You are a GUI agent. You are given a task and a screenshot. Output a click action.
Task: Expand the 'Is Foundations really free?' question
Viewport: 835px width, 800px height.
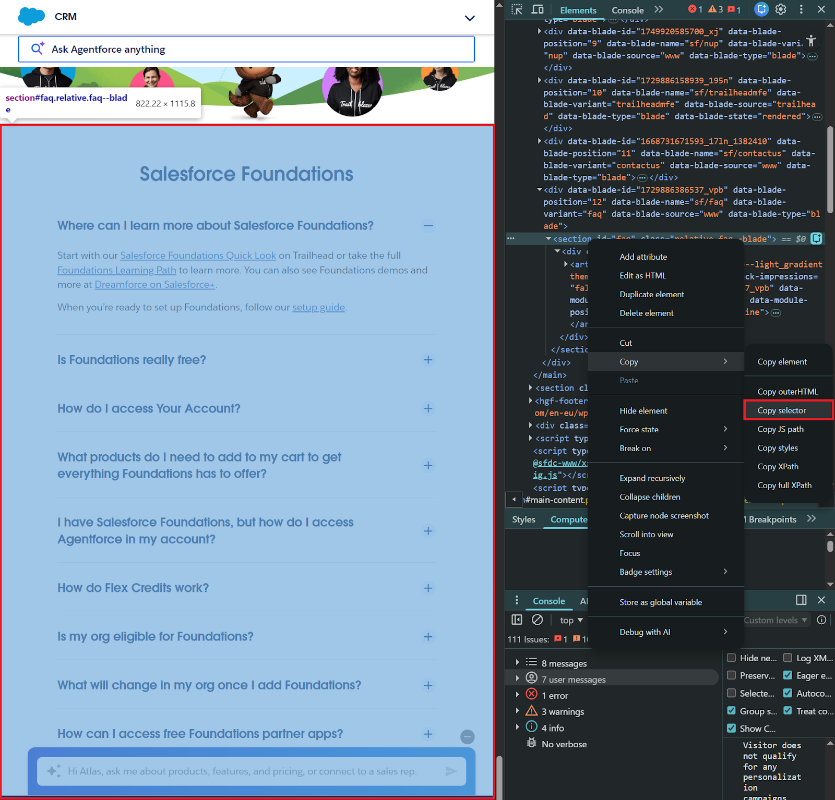click(428, 360)
